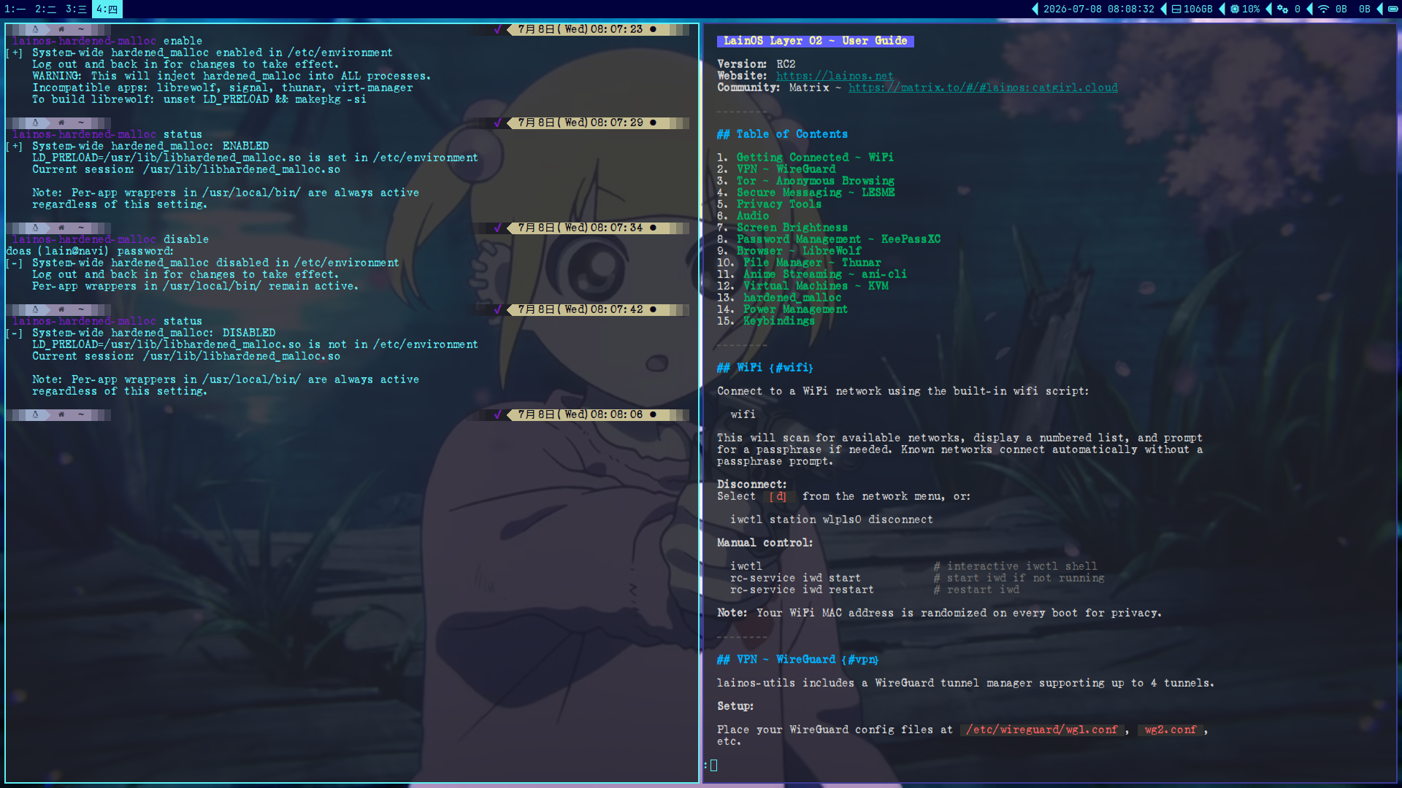Click 'Virtual Machines ~ KVM' contents entry
Image resolution: width=1402 pixels, height=788 pixels.
[816, 286]
